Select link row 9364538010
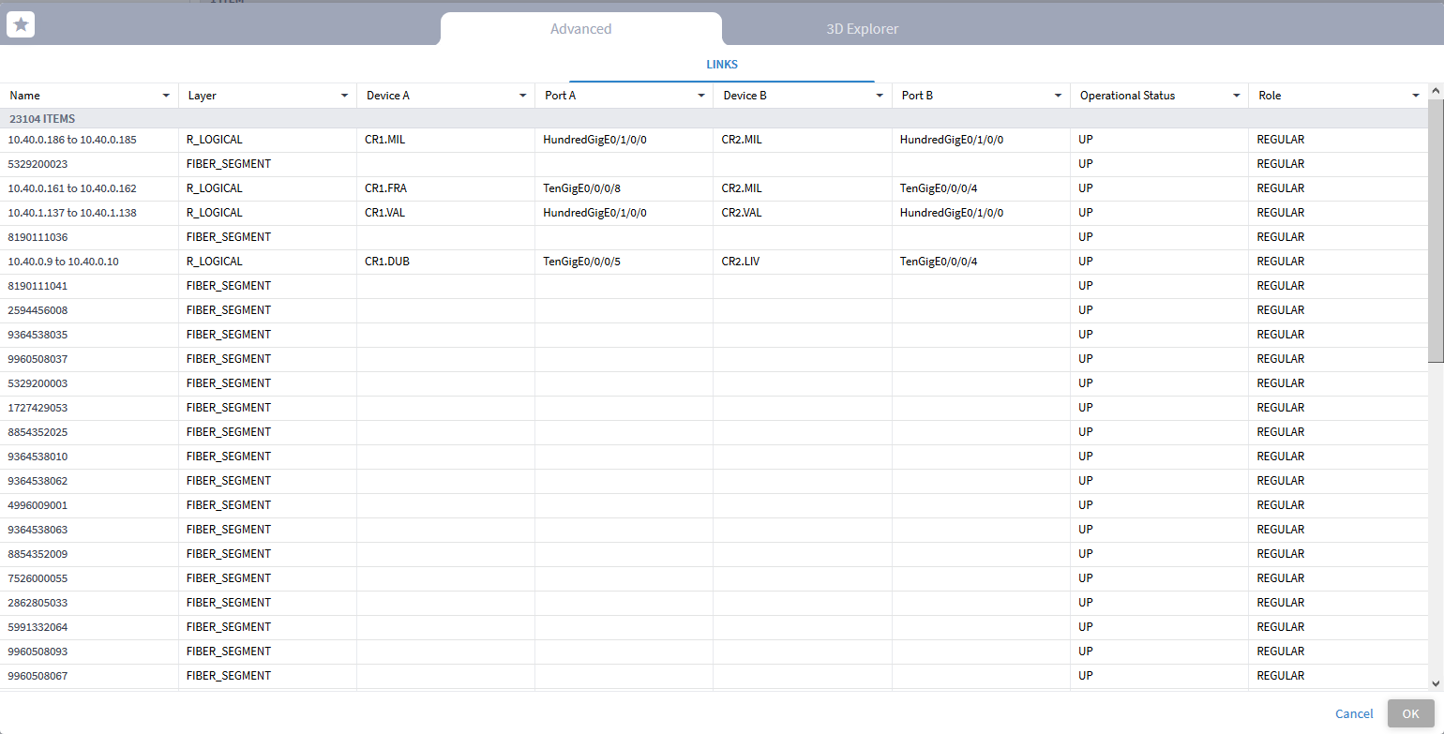 pyautogui.click(x=714, y=457)
